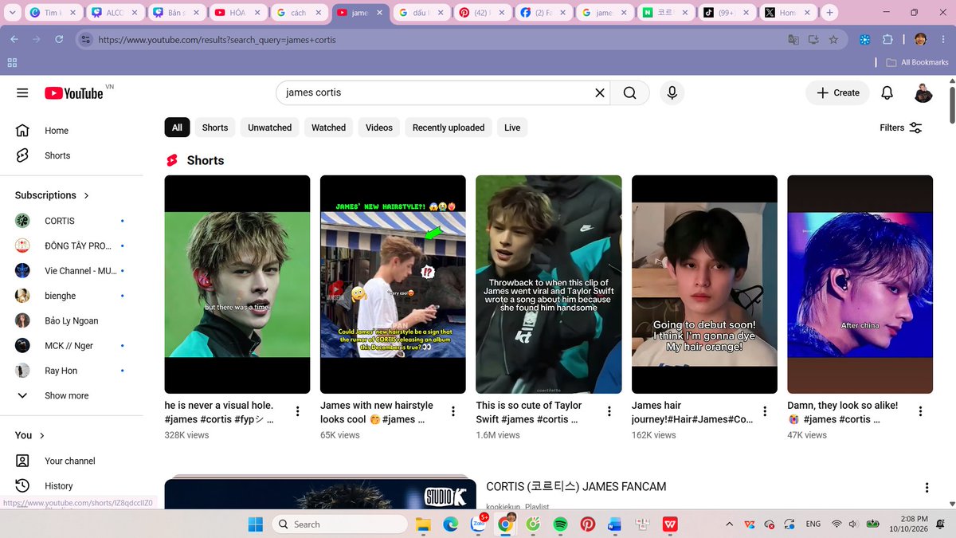Open Word from the taskbar
This screenshot has height=538, width=956.
[x=614, y=524]
